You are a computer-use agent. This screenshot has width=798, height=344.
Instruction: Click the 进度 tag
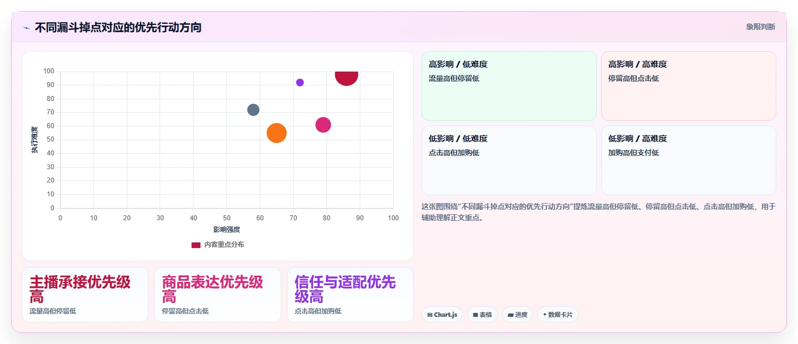(x=517, y=315)
